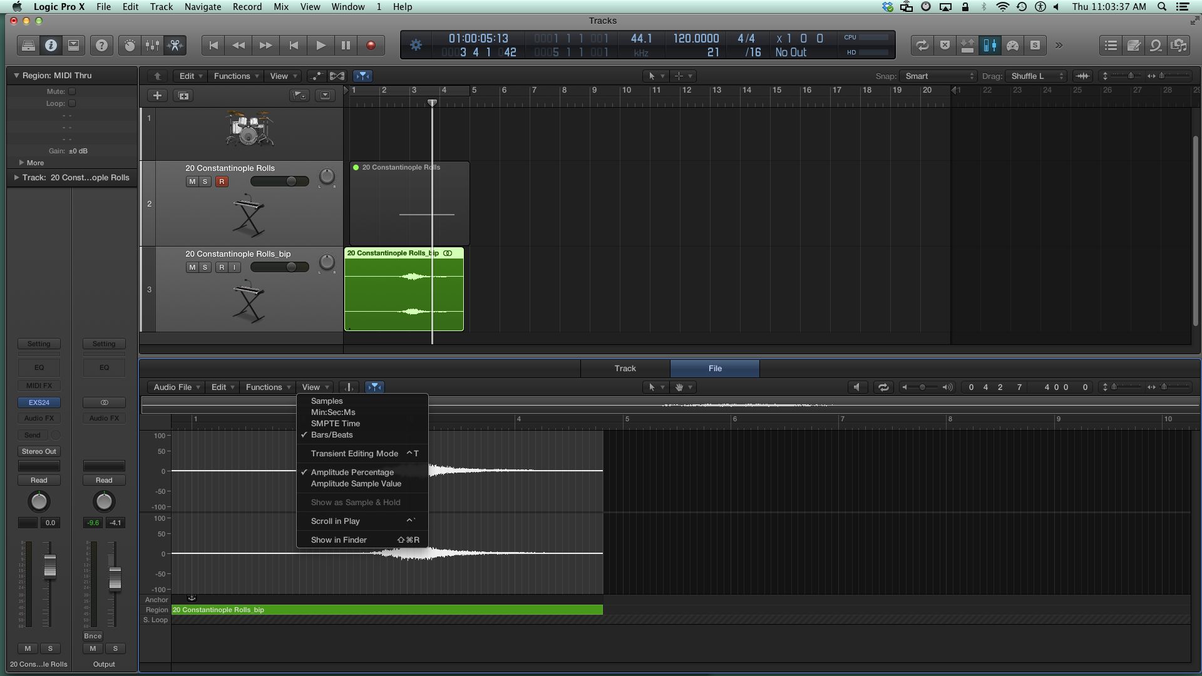Open the Mixer sliders button
1202x676 pixels.
click(152, 45)
